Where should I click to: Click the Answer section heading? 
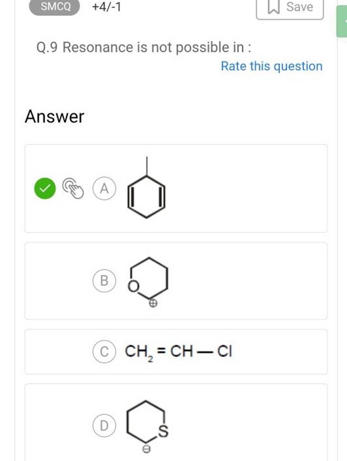[x=55, y=116]
